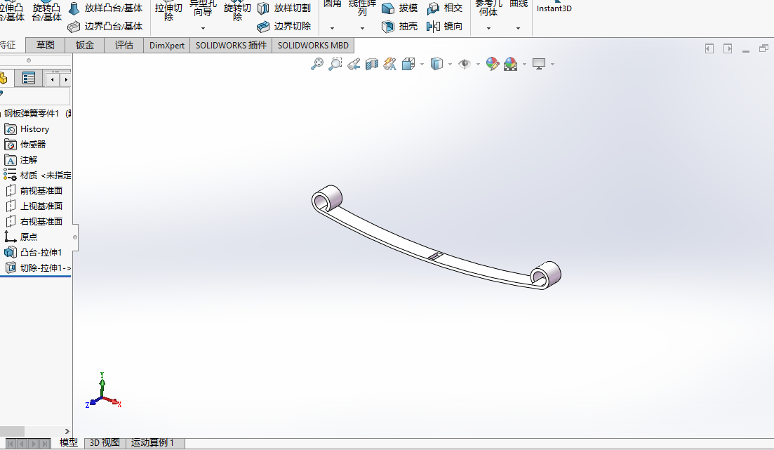Viewport: 774px width, 450px height.
Task: Click the View Orientation cube icon
Action: (x=408, y=64)
